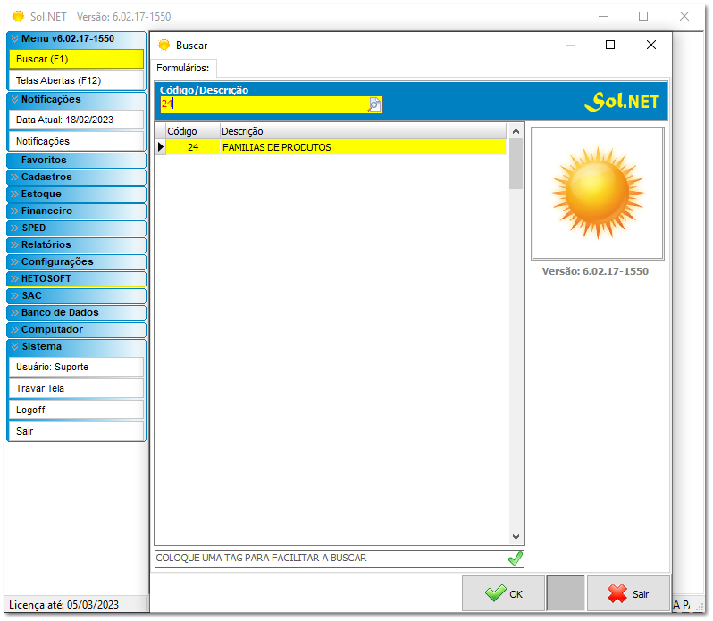The image size is (713, 621).
Task: Click the Sol.NET logo in blue header
Action: (x=622, y=101)
